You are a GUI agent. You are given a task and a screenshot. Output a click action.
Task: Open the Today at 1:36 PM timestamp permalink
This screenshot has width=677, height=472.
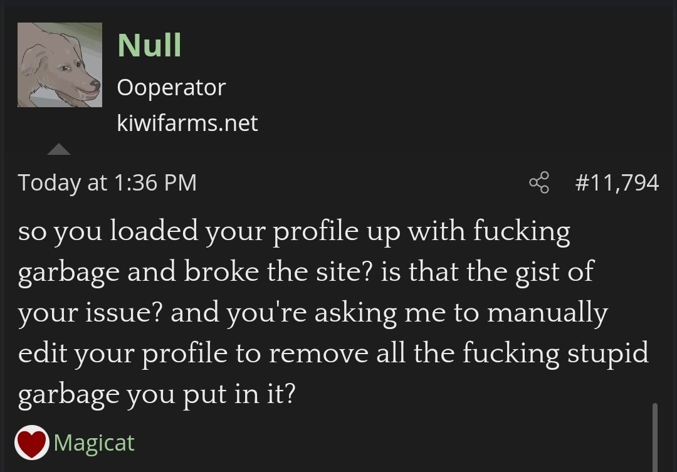[108, 182]
